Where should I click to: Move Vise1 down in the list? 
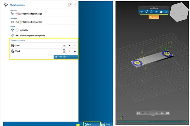click(x=69, y=46)
